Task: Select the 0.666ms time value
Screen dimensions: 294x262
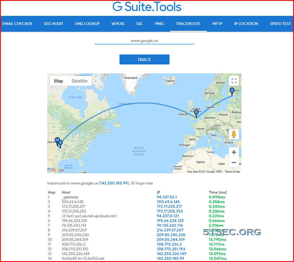Action: coord(217,221)
